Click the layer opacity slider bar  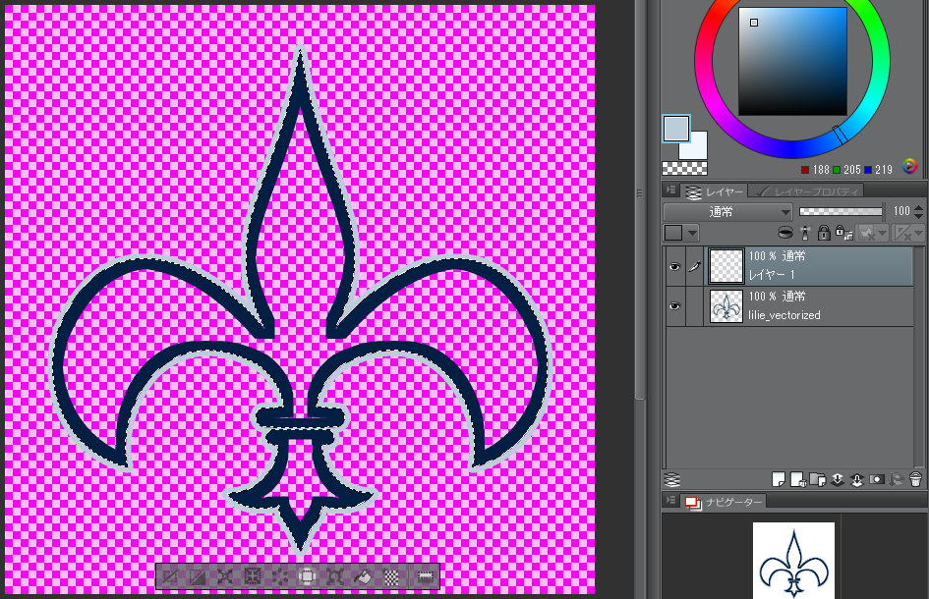841,212
